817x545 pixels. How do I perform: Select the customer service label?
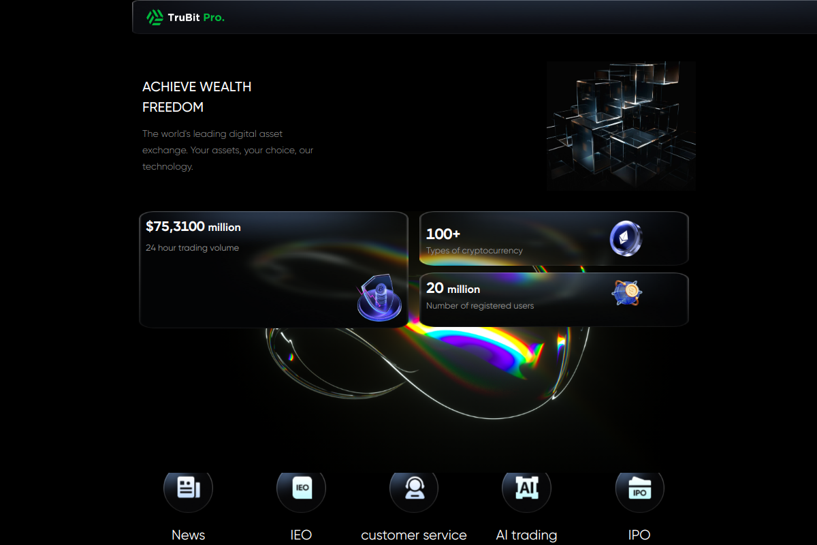coord(414,535)
